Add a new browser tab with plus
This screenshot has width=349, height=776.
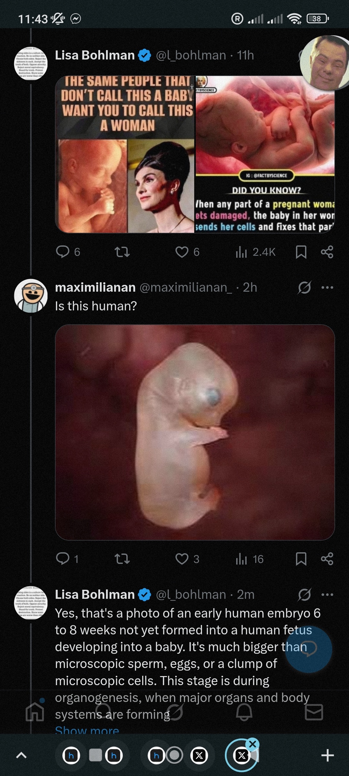[327, 756]
